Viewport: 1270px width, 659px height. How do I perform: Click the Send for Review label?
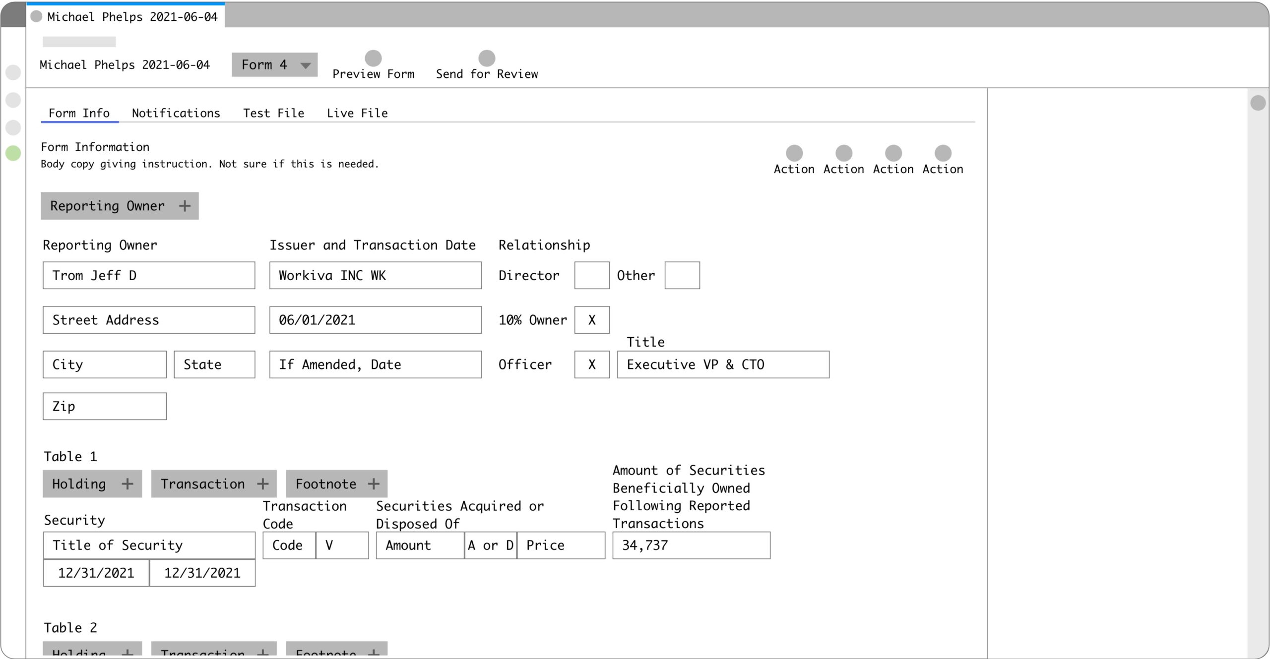coord(487,74)
